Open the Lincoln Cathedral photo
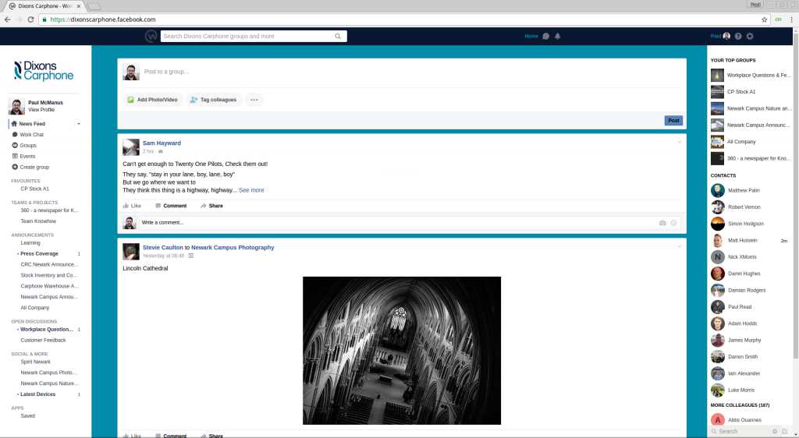The height and width of the screenshot is (438, 799). pos(402,351)
